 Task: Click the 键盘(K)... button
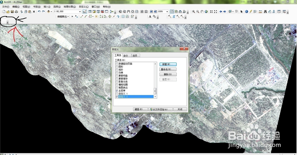[x=140, y=109]
